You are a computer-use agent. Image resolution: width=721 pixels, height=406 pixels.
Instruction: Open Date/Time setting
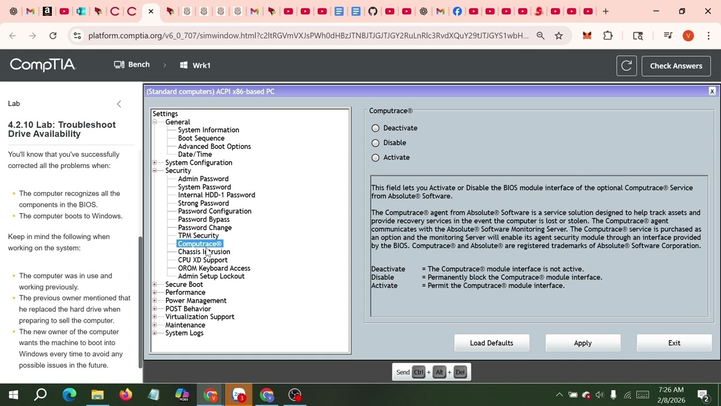pyautogui.click(x=195, y=154)
